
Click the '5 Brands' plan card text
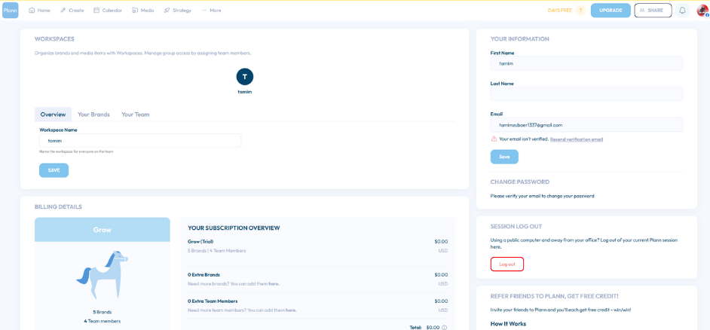(103, 312)
